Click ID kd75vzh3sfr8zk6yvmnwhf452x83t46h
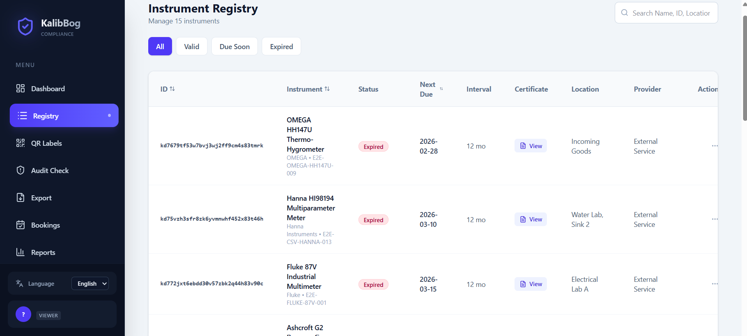747x336 pixels. pyautogui.click(x=212, y=219)
